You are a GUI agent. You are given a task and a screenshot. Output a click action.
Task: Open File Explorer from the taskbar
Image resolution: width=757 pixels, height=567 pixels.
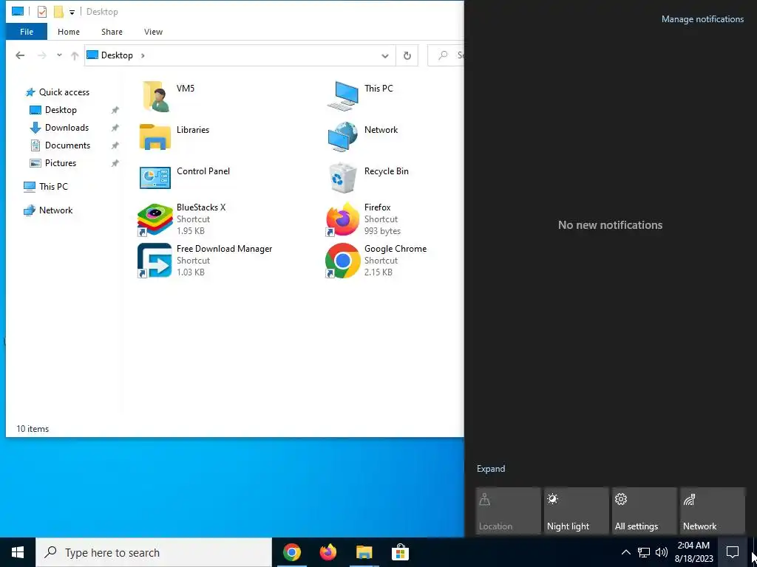[x=364, y=552]
